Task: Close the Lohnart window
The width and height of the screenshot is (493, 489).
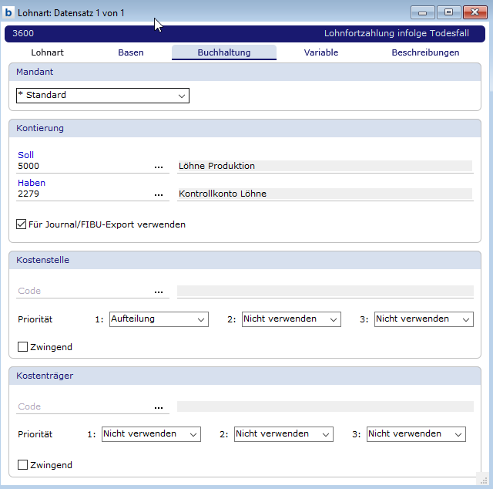Action: pyautogui.click(x=474, y=12)
